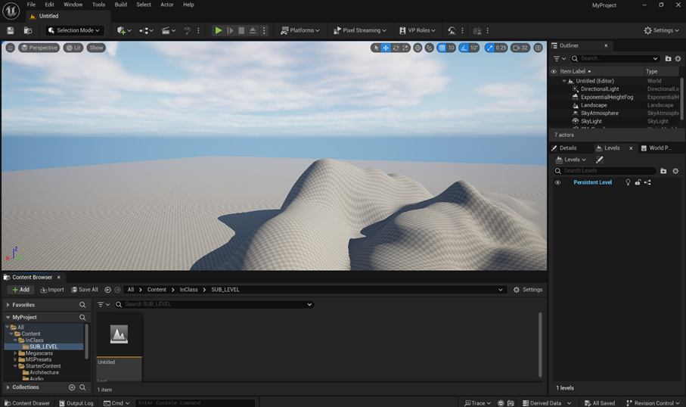Screen dimensions: 686x407
Task: Open the Actor menu
Action: pyautogui.click(x=166, y=5)
